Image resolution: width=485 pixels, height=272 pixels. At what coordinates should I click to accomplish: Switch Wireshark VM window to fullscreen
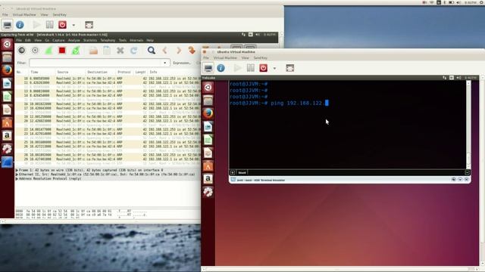pyautogui.click(x=89, y=25)
